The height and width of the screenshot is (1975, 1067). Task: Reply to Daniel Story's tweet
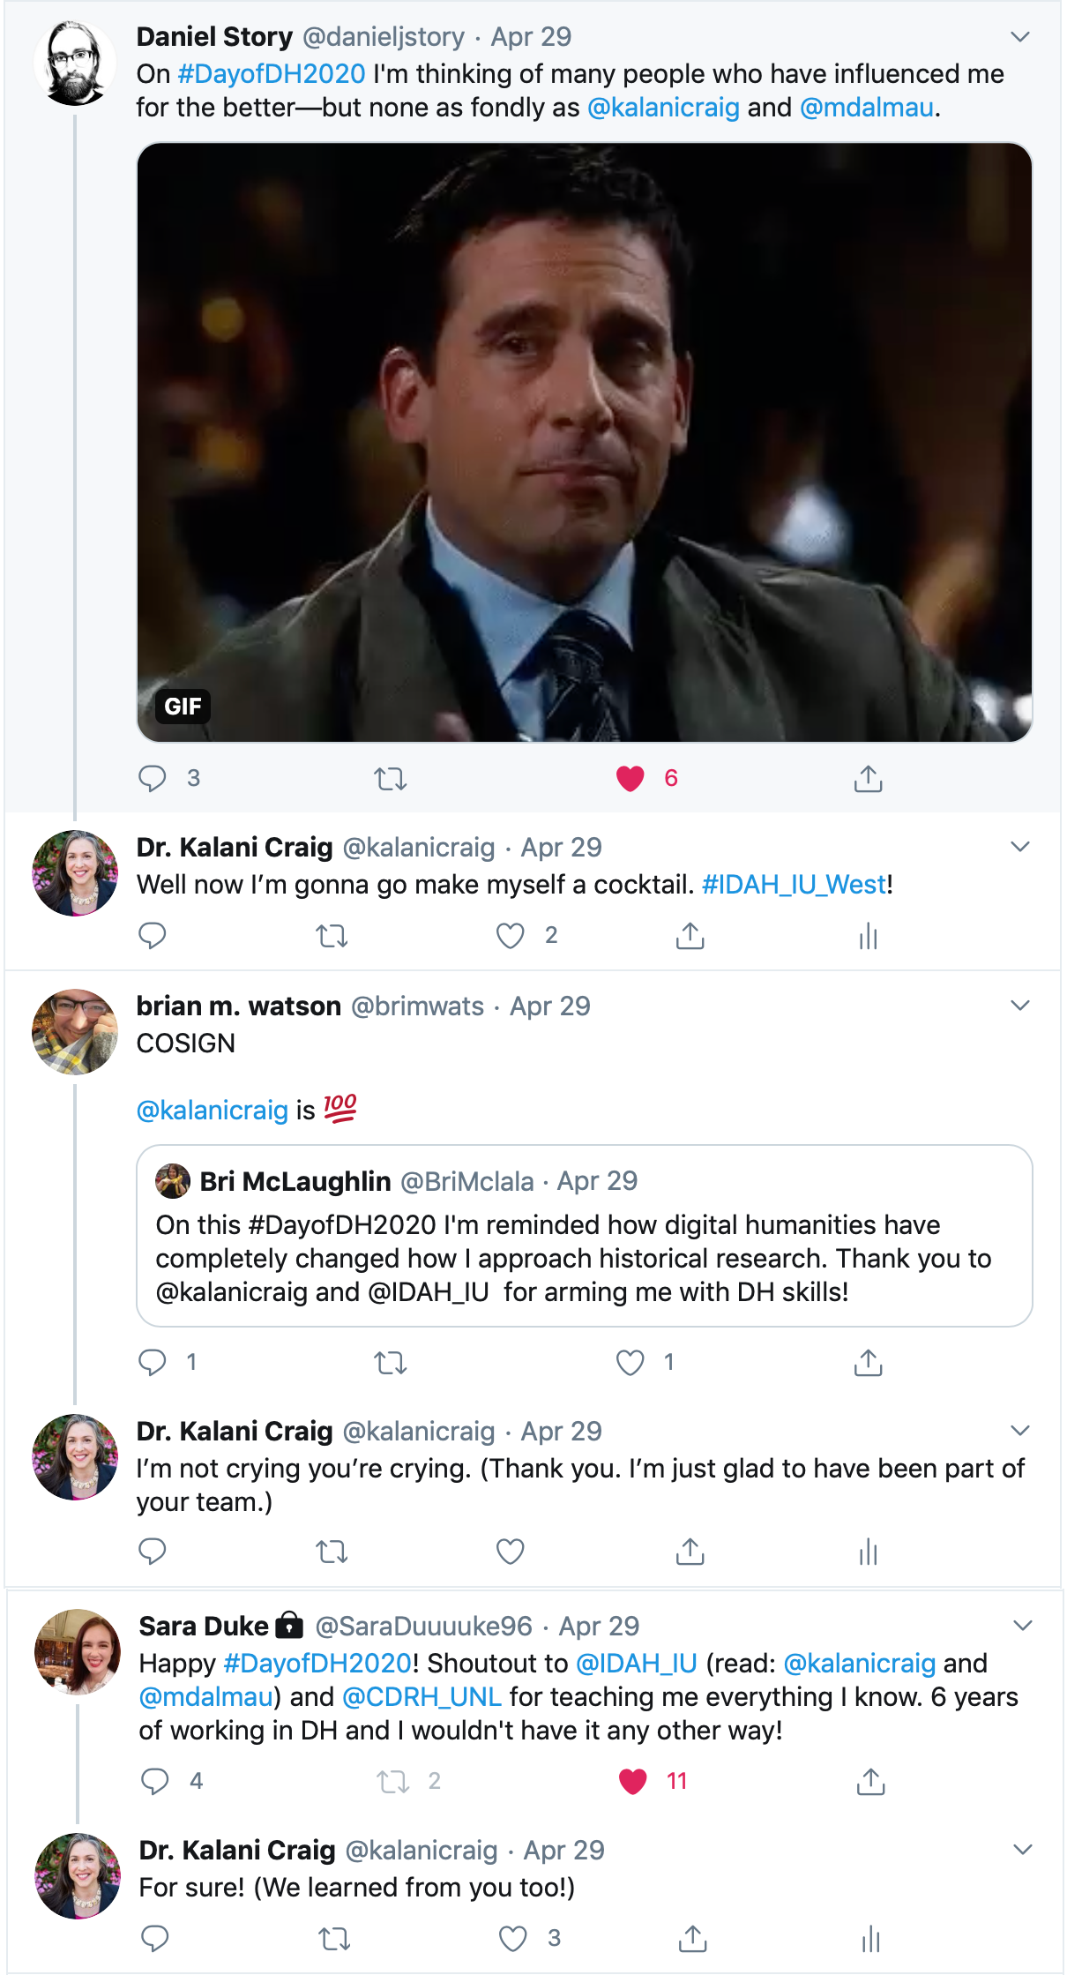(x=153, y=778)
